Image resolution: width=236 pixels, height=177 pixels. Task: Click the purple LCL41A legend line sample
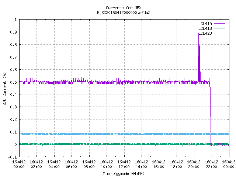(x=219, y=24)
